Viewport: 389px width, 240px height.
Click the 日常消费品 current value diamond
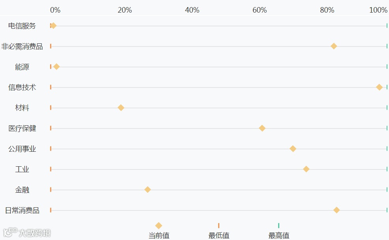click(x=337, y=210)
